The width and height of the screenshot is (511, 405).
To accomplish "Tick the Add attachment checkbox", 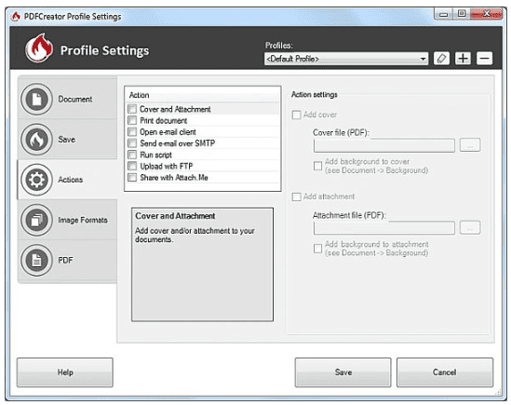I will tap(297, 196).
